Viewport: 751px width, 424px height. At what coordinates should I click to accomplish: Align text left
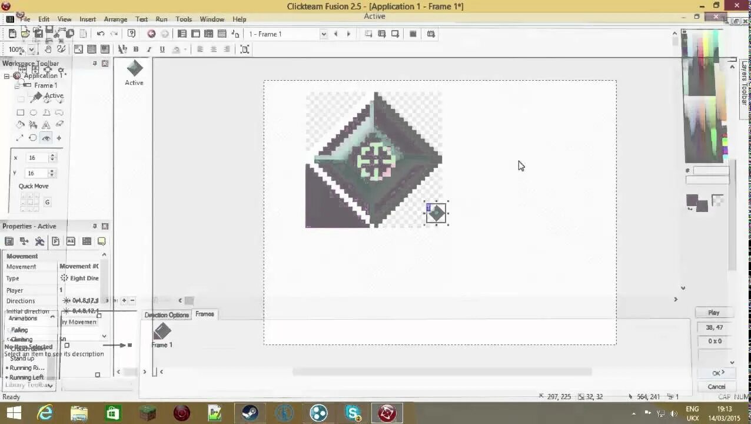(x=200, y=49)
